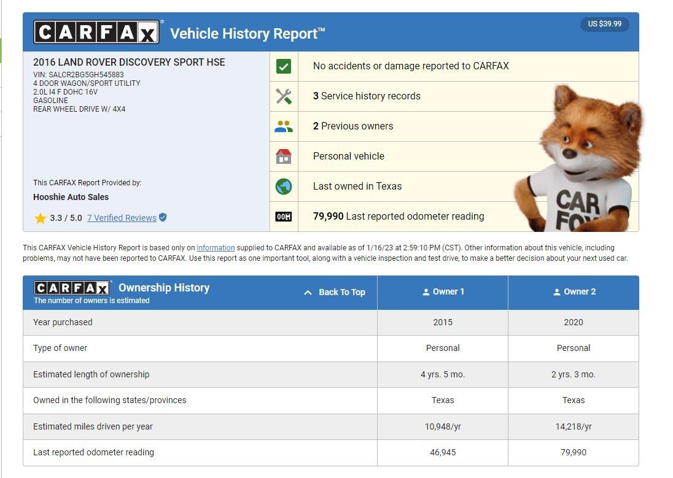Click 3 Service history records text

tap(367, 96)
